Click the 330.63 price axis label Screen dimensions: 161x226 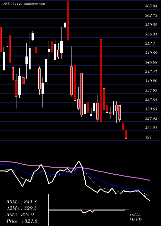[151, 109]
